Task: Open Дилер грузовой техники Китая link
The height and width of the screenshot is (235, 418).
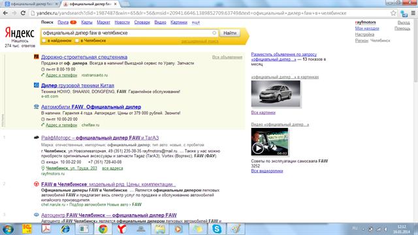Action: click(x=78, y=86)
